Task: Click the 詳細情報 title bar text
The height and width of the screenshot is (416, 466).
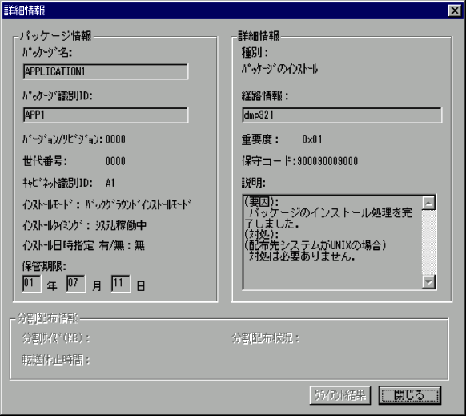Action: pos(24,10)
